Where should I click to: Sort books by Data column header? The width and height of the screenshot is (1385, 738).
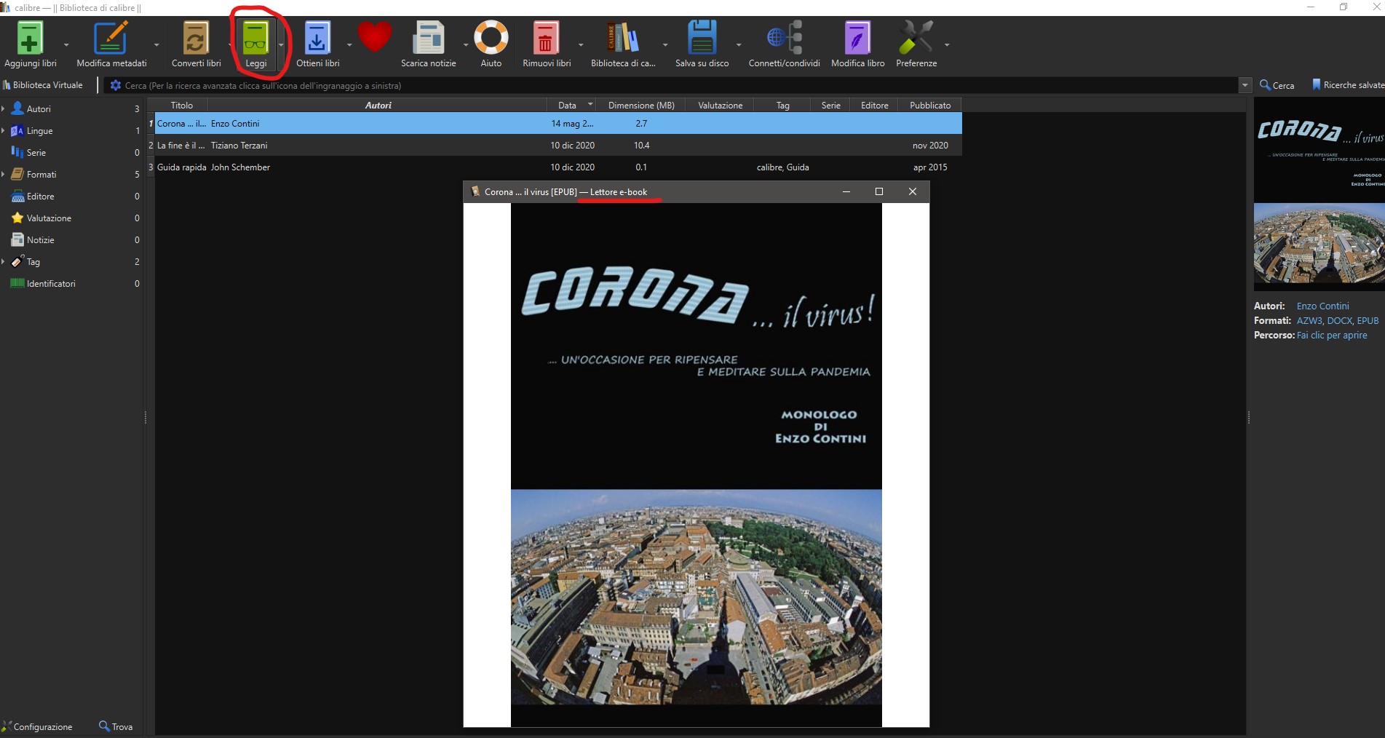[567, 106]
